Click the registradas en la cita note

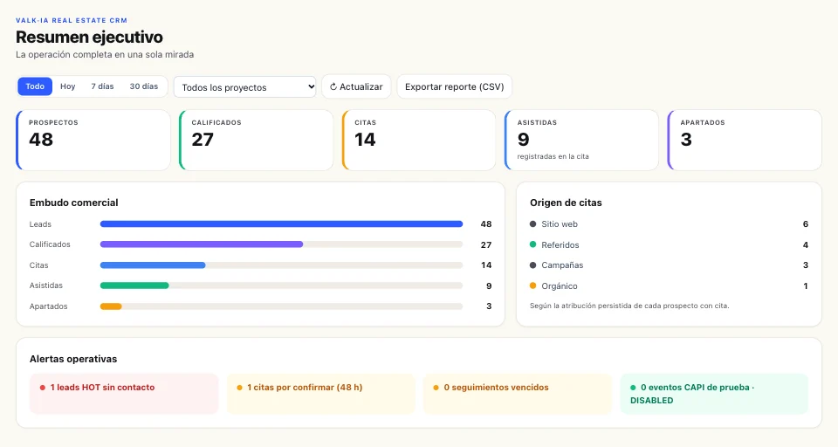click(x=553, y=156)
